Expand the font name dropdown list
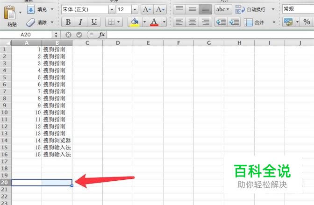 coord(112,9)
